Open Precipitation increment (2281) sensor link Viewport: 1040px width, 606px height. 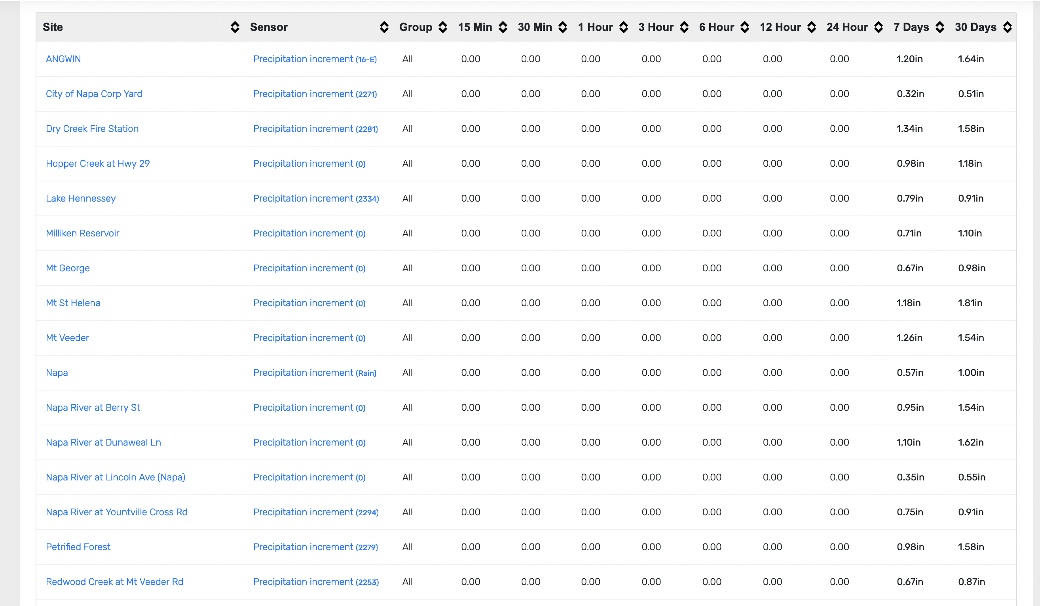click(x=315, y=129)
